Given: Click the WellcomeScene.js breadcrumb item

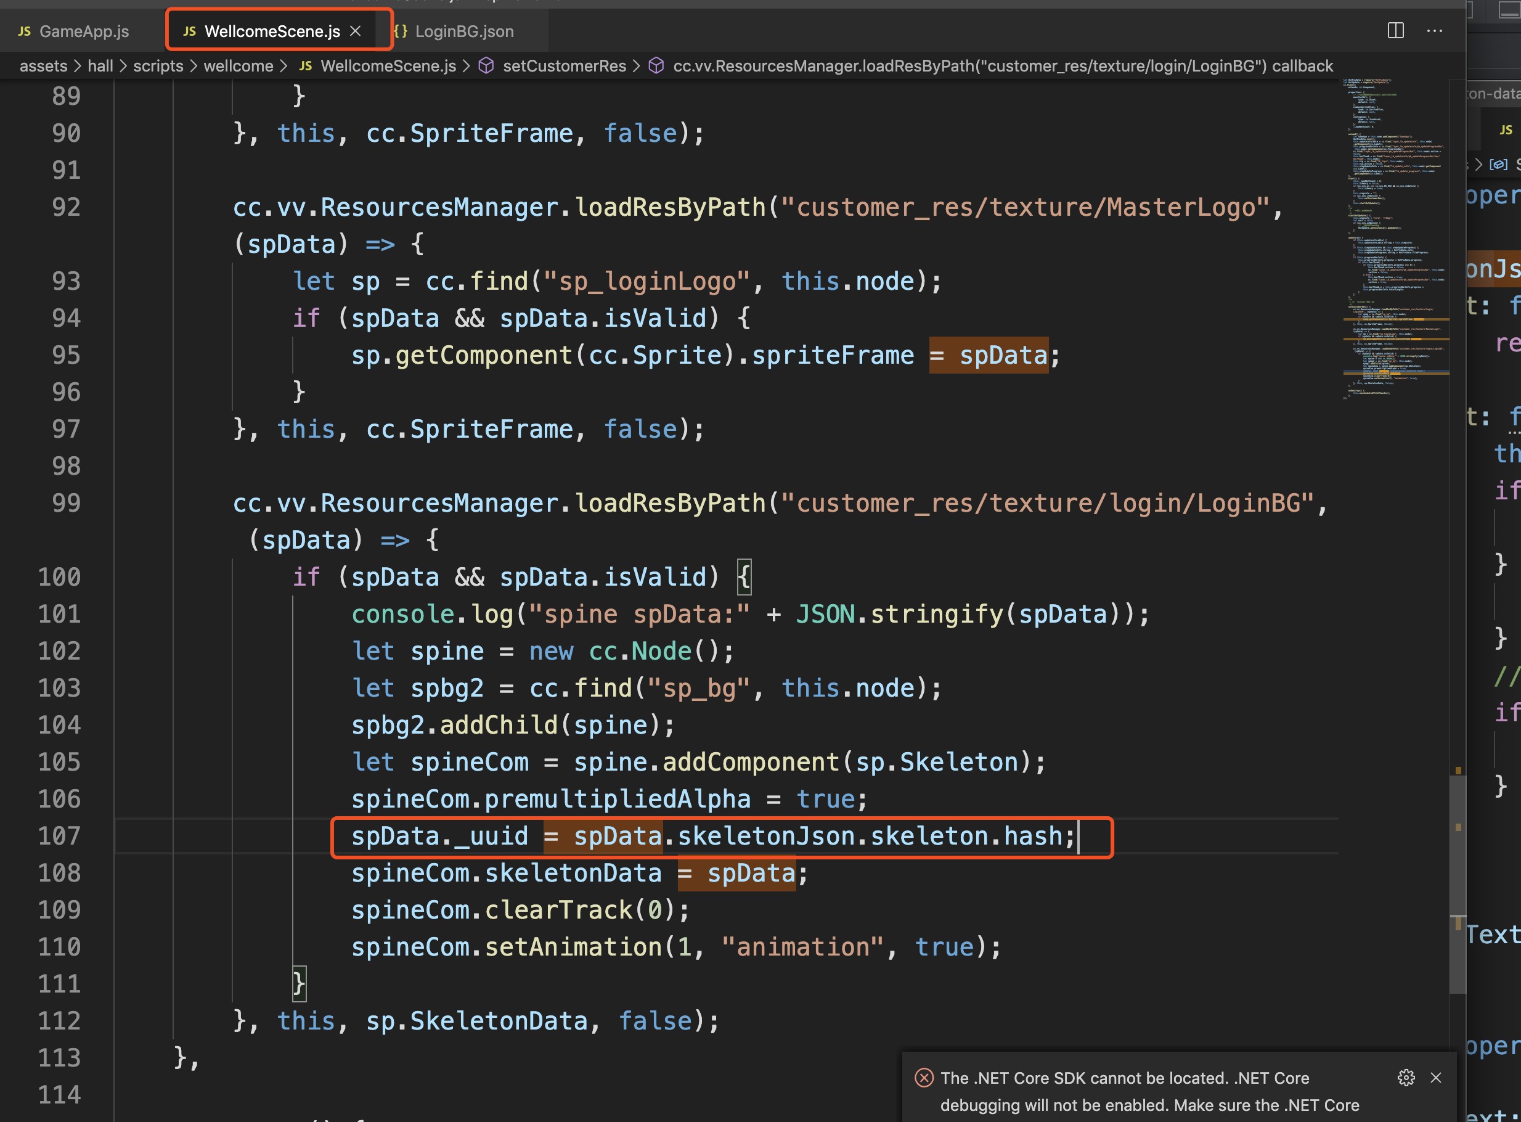Looking at the screenshot, I should (388, 66).
